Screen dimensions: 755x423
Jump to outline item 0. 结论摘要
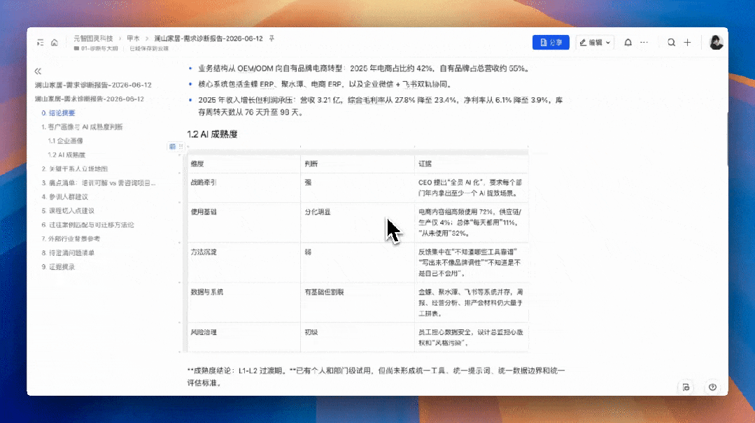(58, 113)
